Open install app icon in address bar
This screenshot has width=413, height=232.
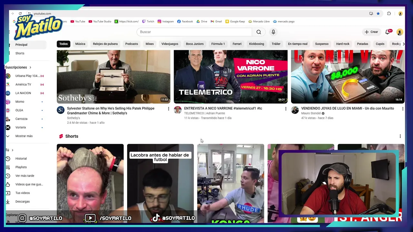click(x=371, y=14)
